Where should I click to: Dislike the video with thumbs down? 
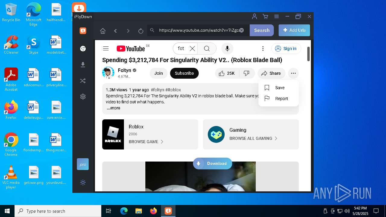[247, 73]
